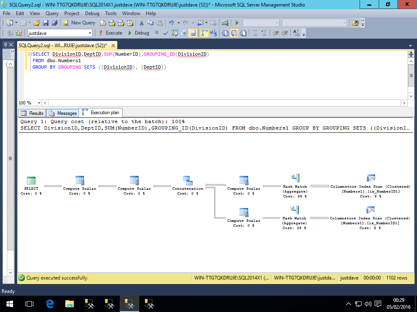Image resolution: width=417 pixels, height=312 pixels.
Task: Toggle Include Actual Execution Plan button
Action: pos(204,33)
